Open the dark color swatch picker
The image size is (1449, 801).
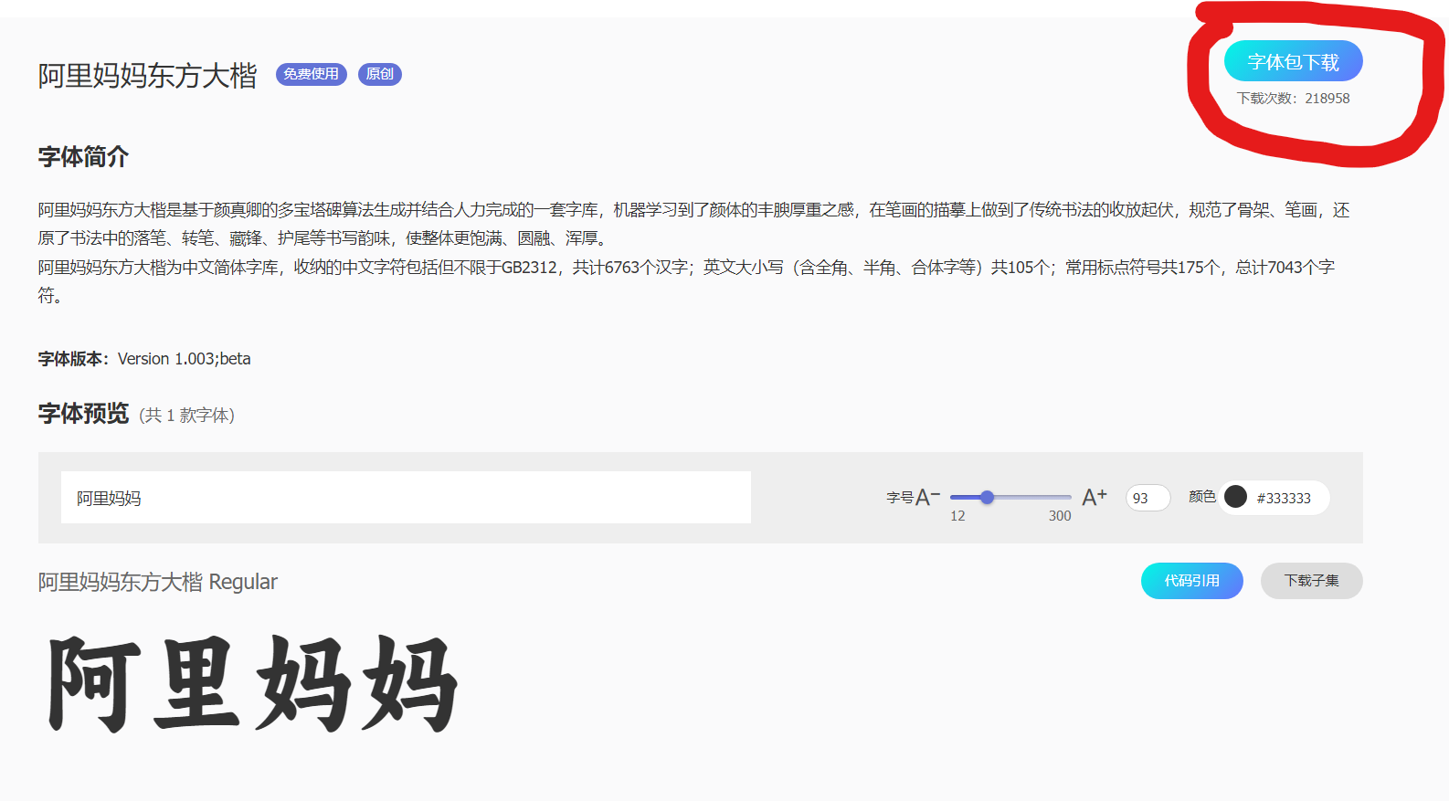point(1235,497)
